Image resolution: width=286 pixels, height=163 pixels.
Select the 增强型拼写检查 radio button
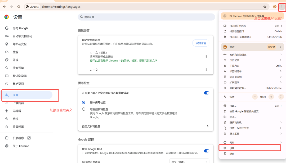coord(84,109)
